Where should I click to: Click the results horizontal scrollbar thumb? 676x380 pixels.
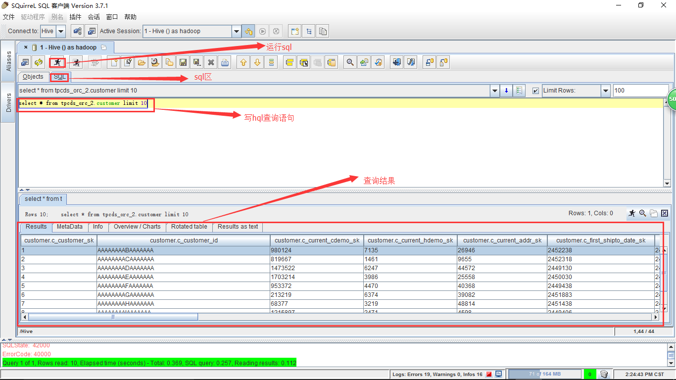(113, 317)
